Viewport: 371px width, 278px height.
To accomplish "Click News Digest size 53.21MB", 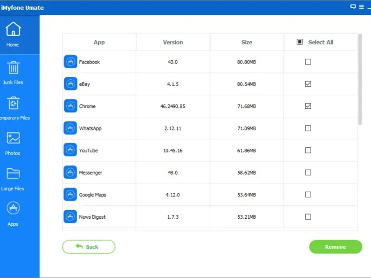I will (247, 217).
